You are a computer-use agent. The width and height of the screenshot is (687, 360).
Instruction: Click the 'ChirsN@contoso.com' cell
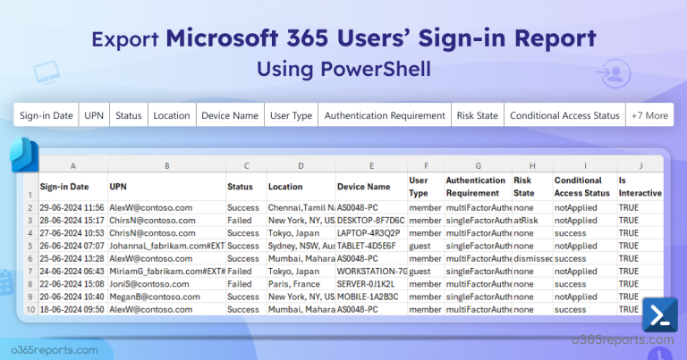(x=167, y=221)
